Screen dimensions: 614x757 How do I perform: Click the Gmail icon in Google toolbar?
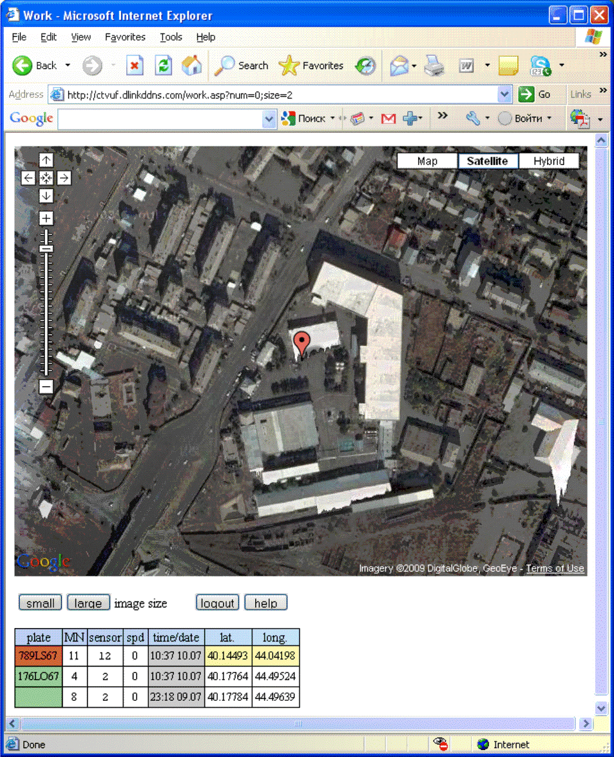point(389,118)
